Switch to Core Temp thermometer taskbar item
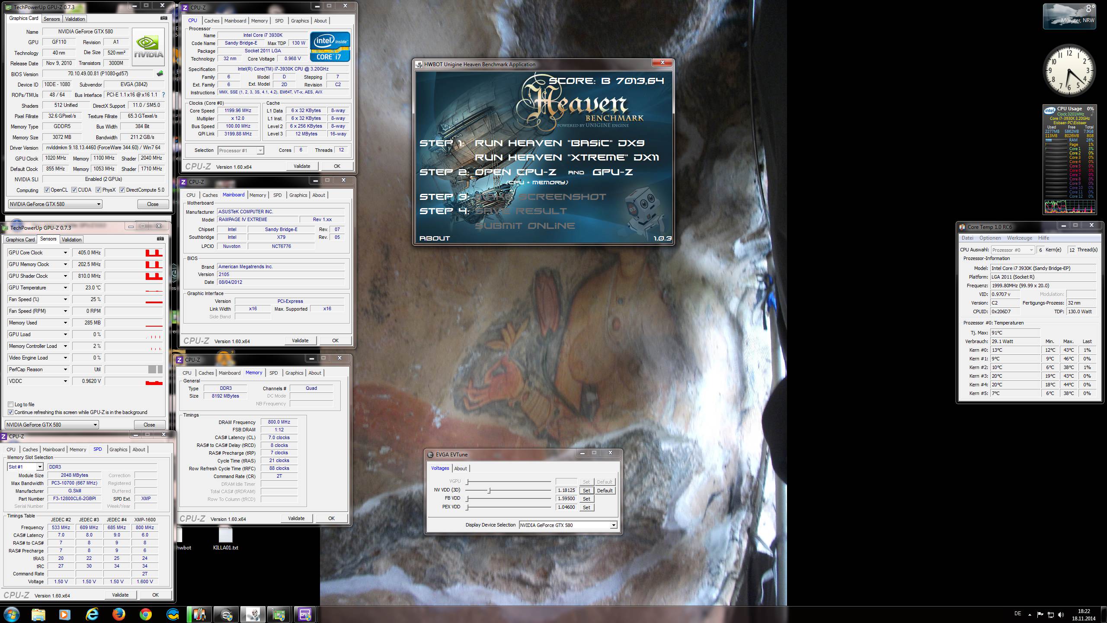Image resolution: width=1107 pixels, height=623 pixels. [199, 614]
